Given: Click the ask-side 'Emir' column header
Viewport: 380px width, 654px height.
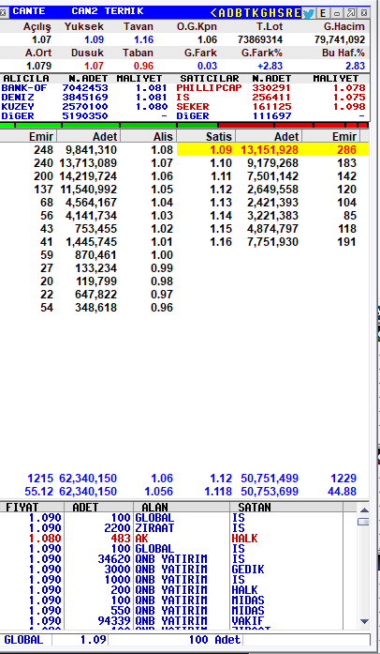Looking at the screenshot, I should [331, 136].
